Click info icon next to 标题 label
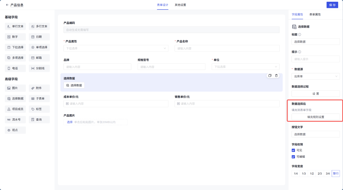The width and height of the screenshot is (343, 190). pos(300,35)
